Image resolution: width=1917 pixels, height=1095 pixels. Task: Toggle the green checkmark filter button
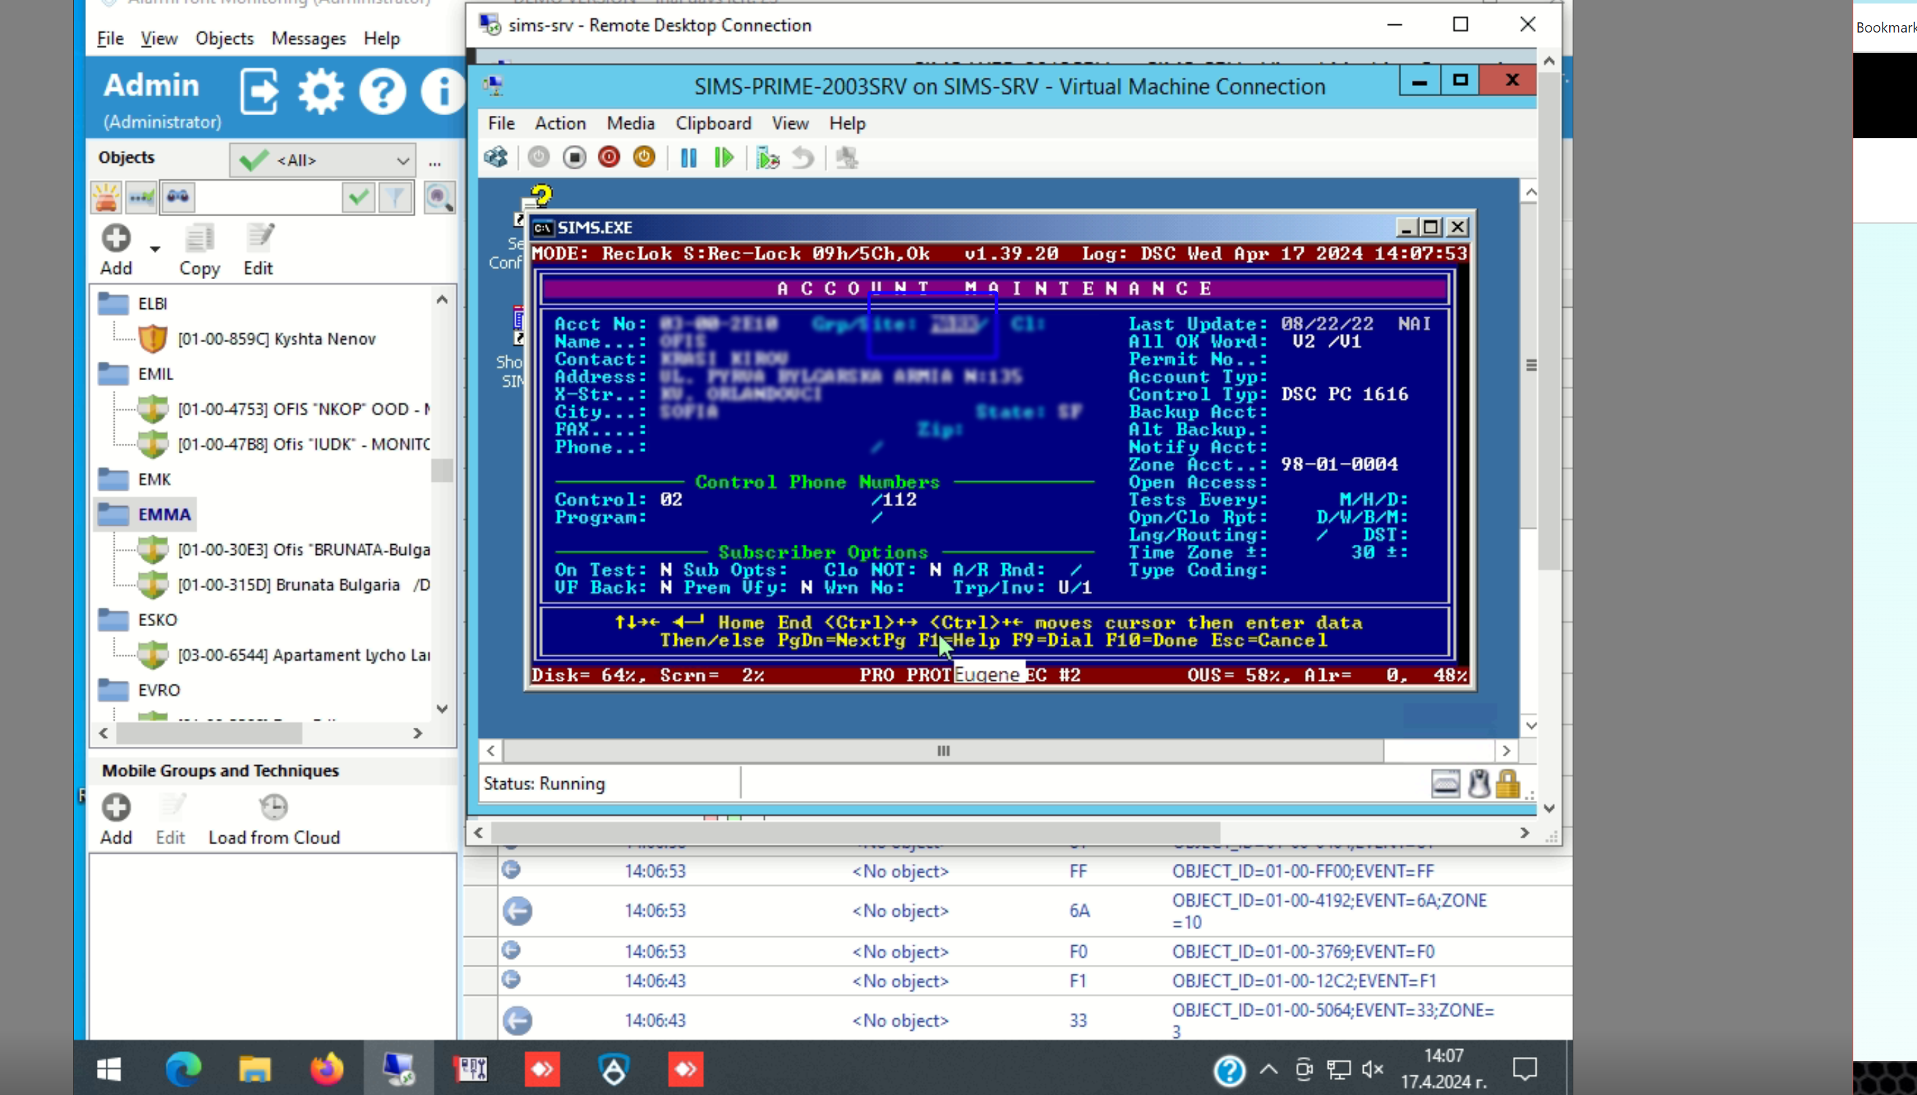click(x=359, y=198)
